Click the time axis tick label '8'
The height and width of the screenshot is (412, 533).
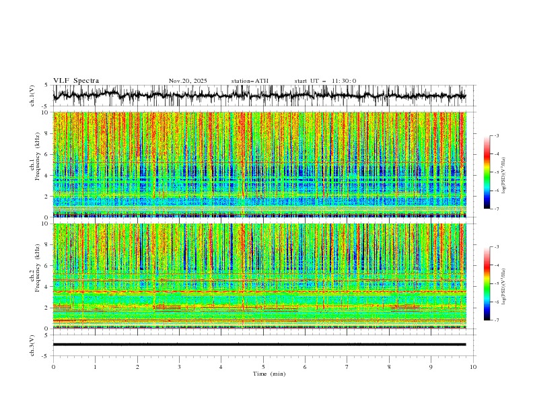[x=389, y=367]
